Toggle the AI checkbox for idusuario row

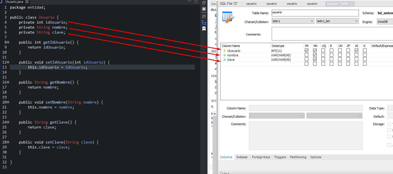tap(356, 51)
